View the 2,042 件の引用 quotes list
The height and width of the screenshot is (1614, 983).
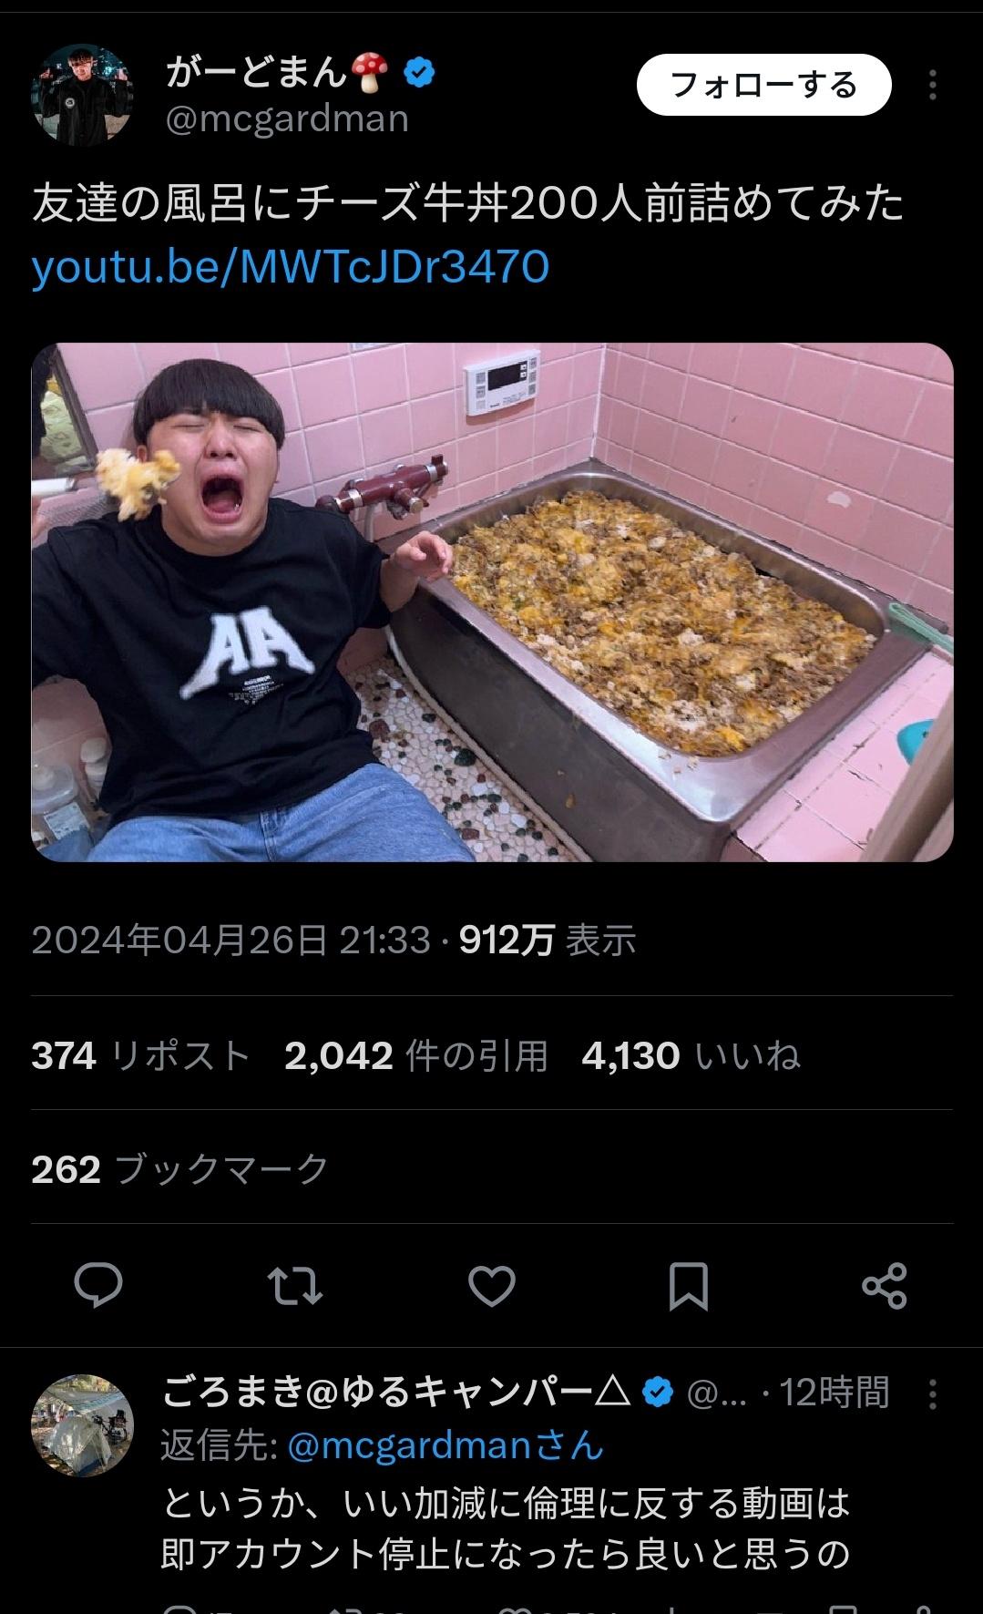(416, 1055)
